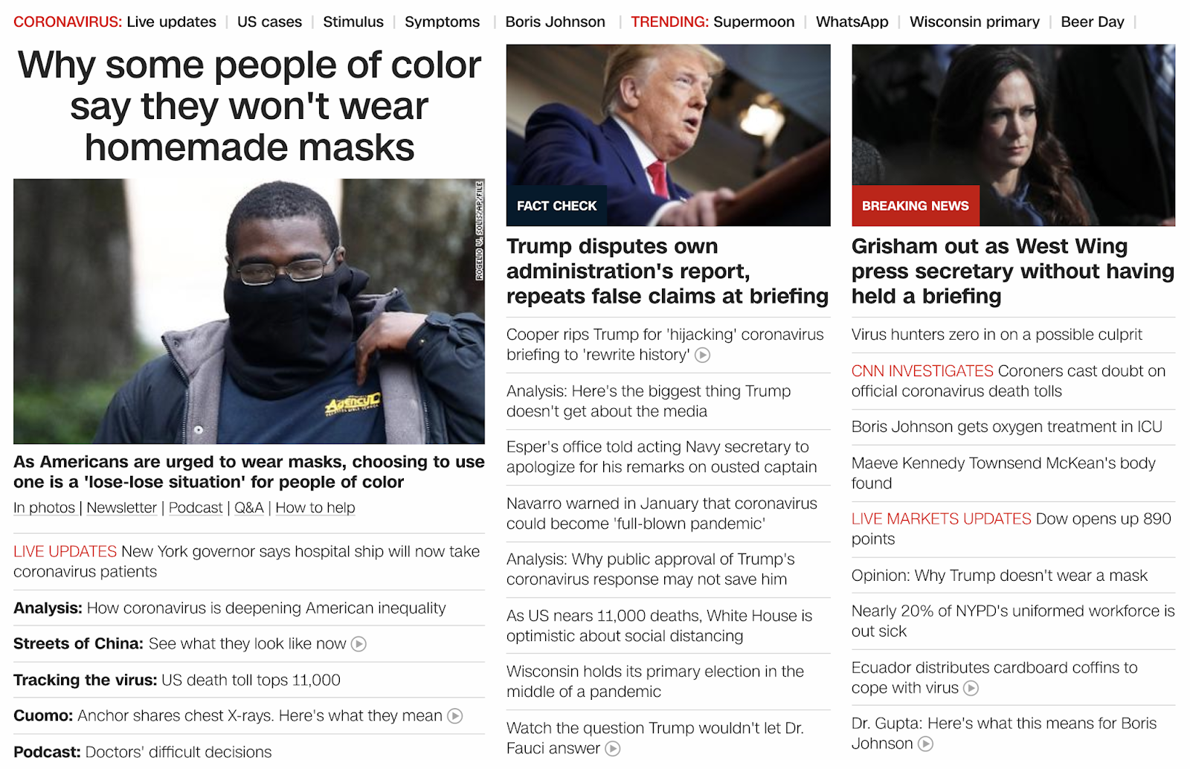Select Supermoon in trending bar
The width and height of the screenshot is (1190, 769).
coord(753,22)
